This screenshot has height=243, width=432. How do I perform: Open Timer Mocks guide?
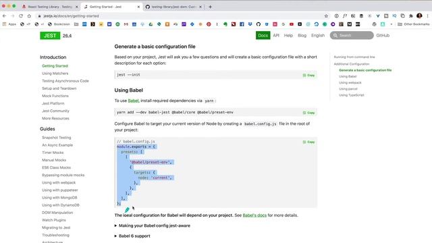click(53, 153)
